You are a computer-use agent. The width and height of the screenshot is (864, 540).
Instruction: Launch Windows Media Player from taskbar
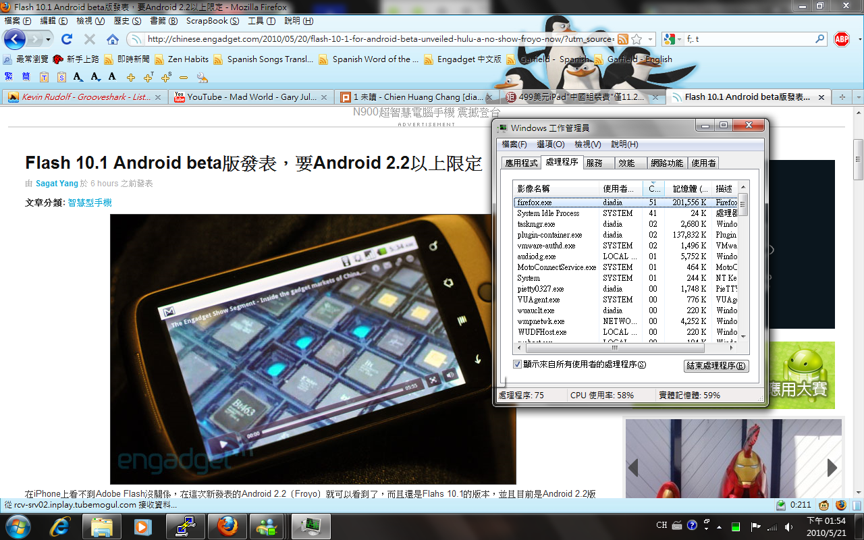(142, 526)
